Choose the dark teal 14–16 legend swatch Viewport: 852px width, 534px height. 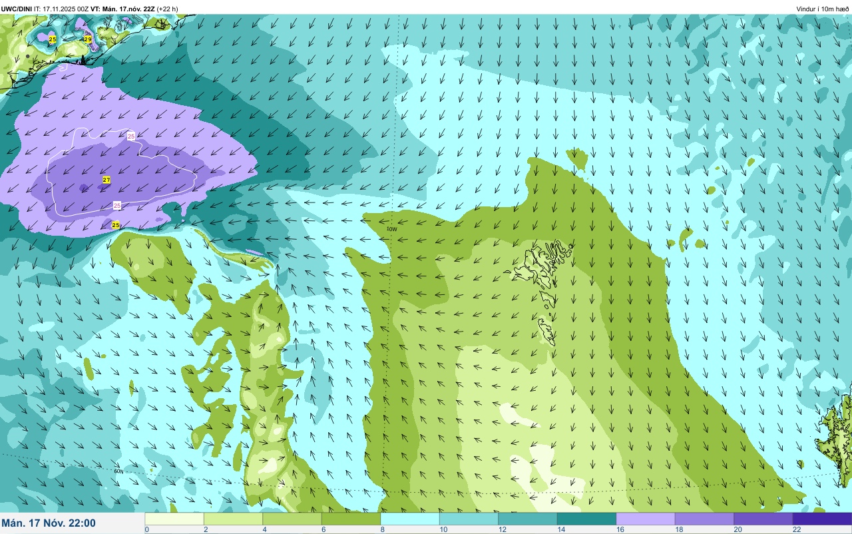pos(586,519)
